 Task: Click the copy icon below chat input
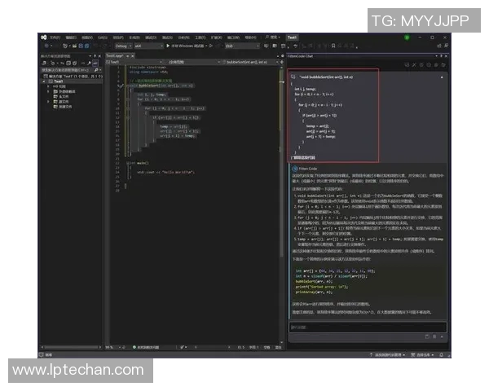pos(427,336)
